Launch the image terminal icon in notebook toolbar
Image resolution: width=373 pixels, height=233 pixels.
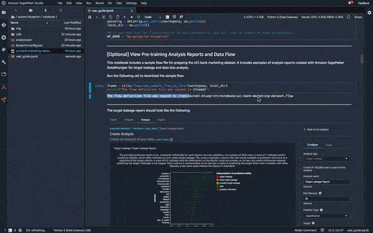point(167,17)
